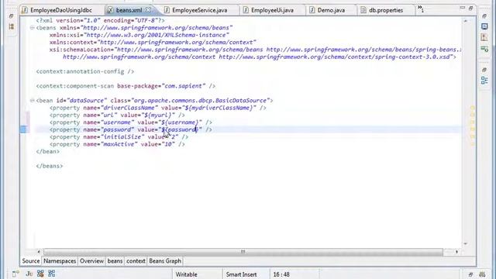Click the bottom-right restore icon in status bar
Screen dimensions: 496x279
(470, 274)
